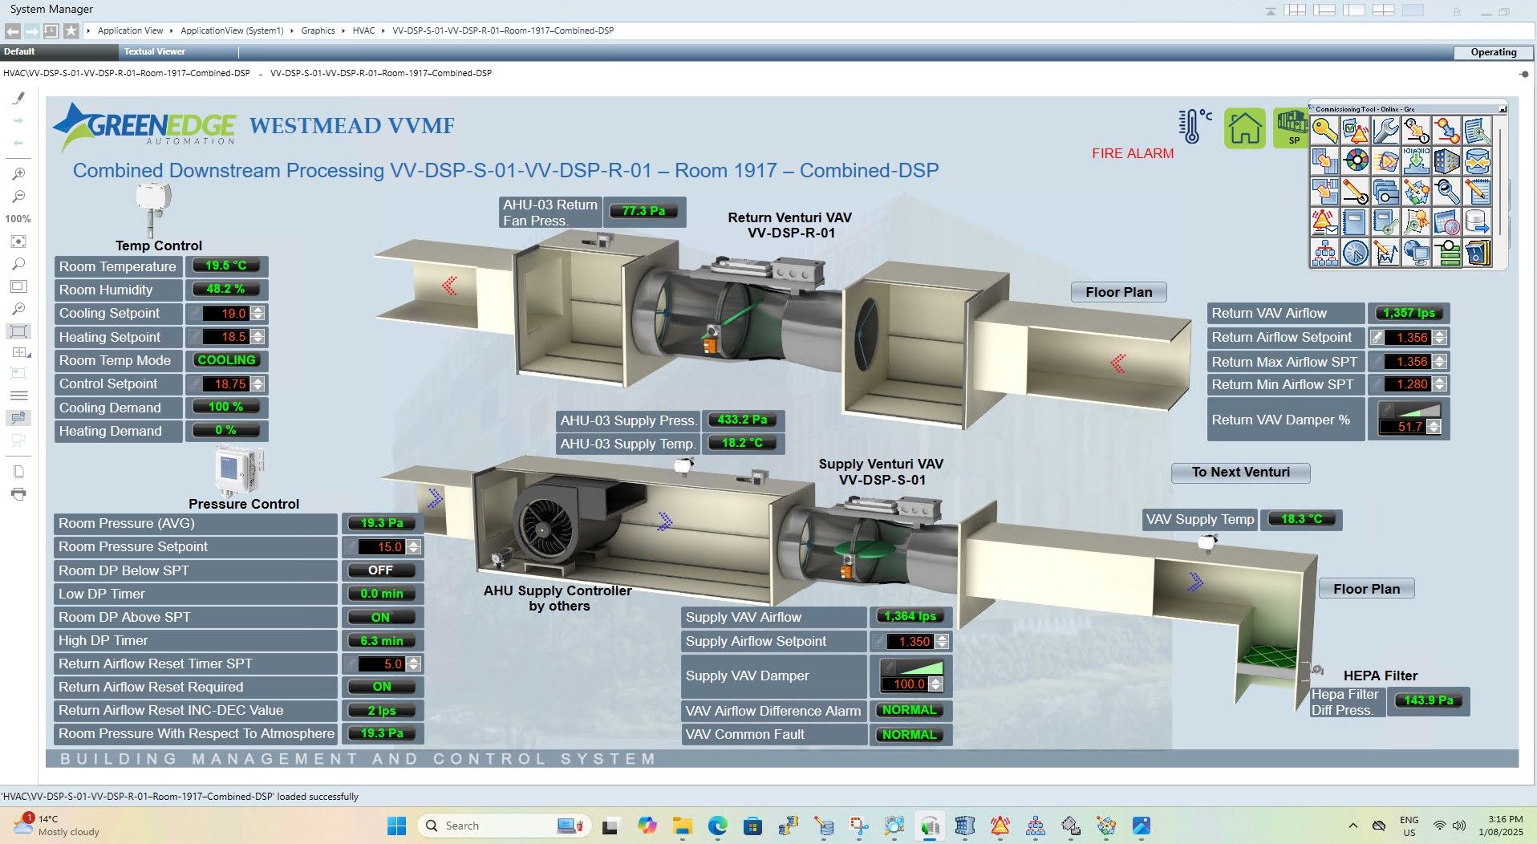Click the print icon in left toolbar
The height and width of the screenshot is (844, 1537).
(x=18, y=494)
